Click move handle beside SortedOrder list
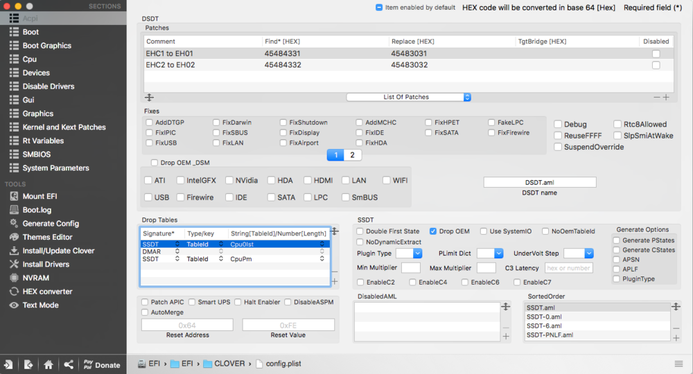This screenshot has width=693, height=374. pyautogui.click(x=676, y=306)
